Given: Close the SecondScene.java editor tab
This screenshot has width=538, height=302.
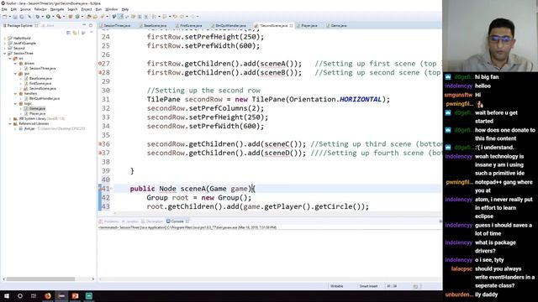Looking at the screenshot, I should 292,25.
